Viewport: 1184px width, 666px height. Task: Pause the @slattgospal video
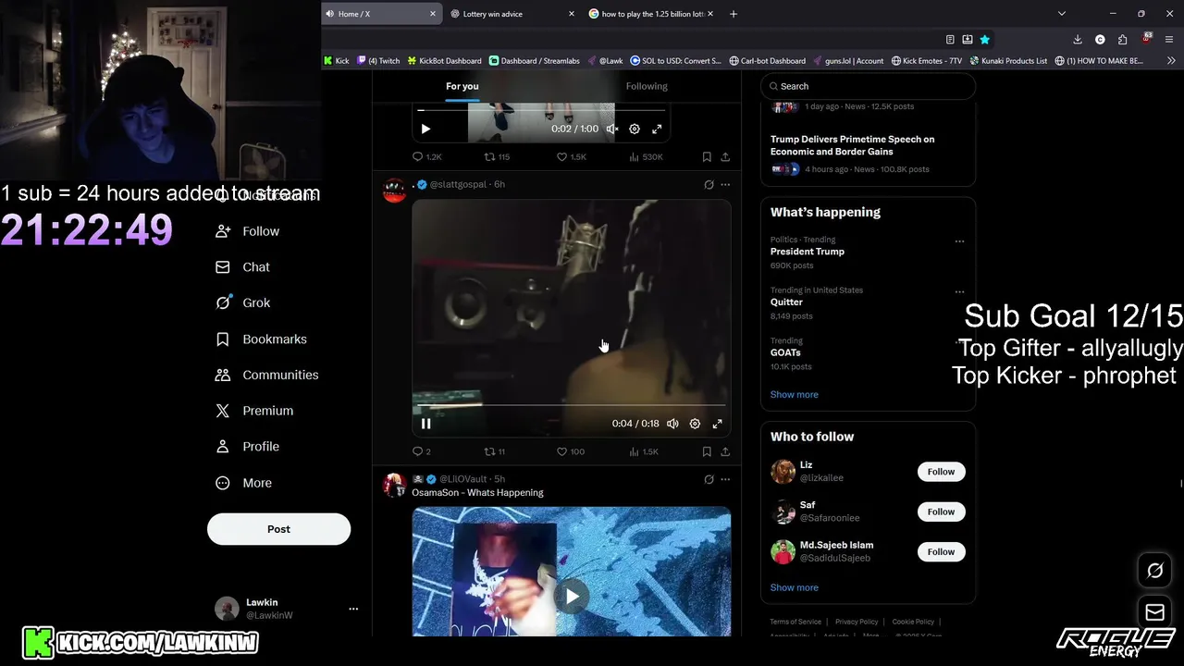pyautogui.click(x=425, y=424)
